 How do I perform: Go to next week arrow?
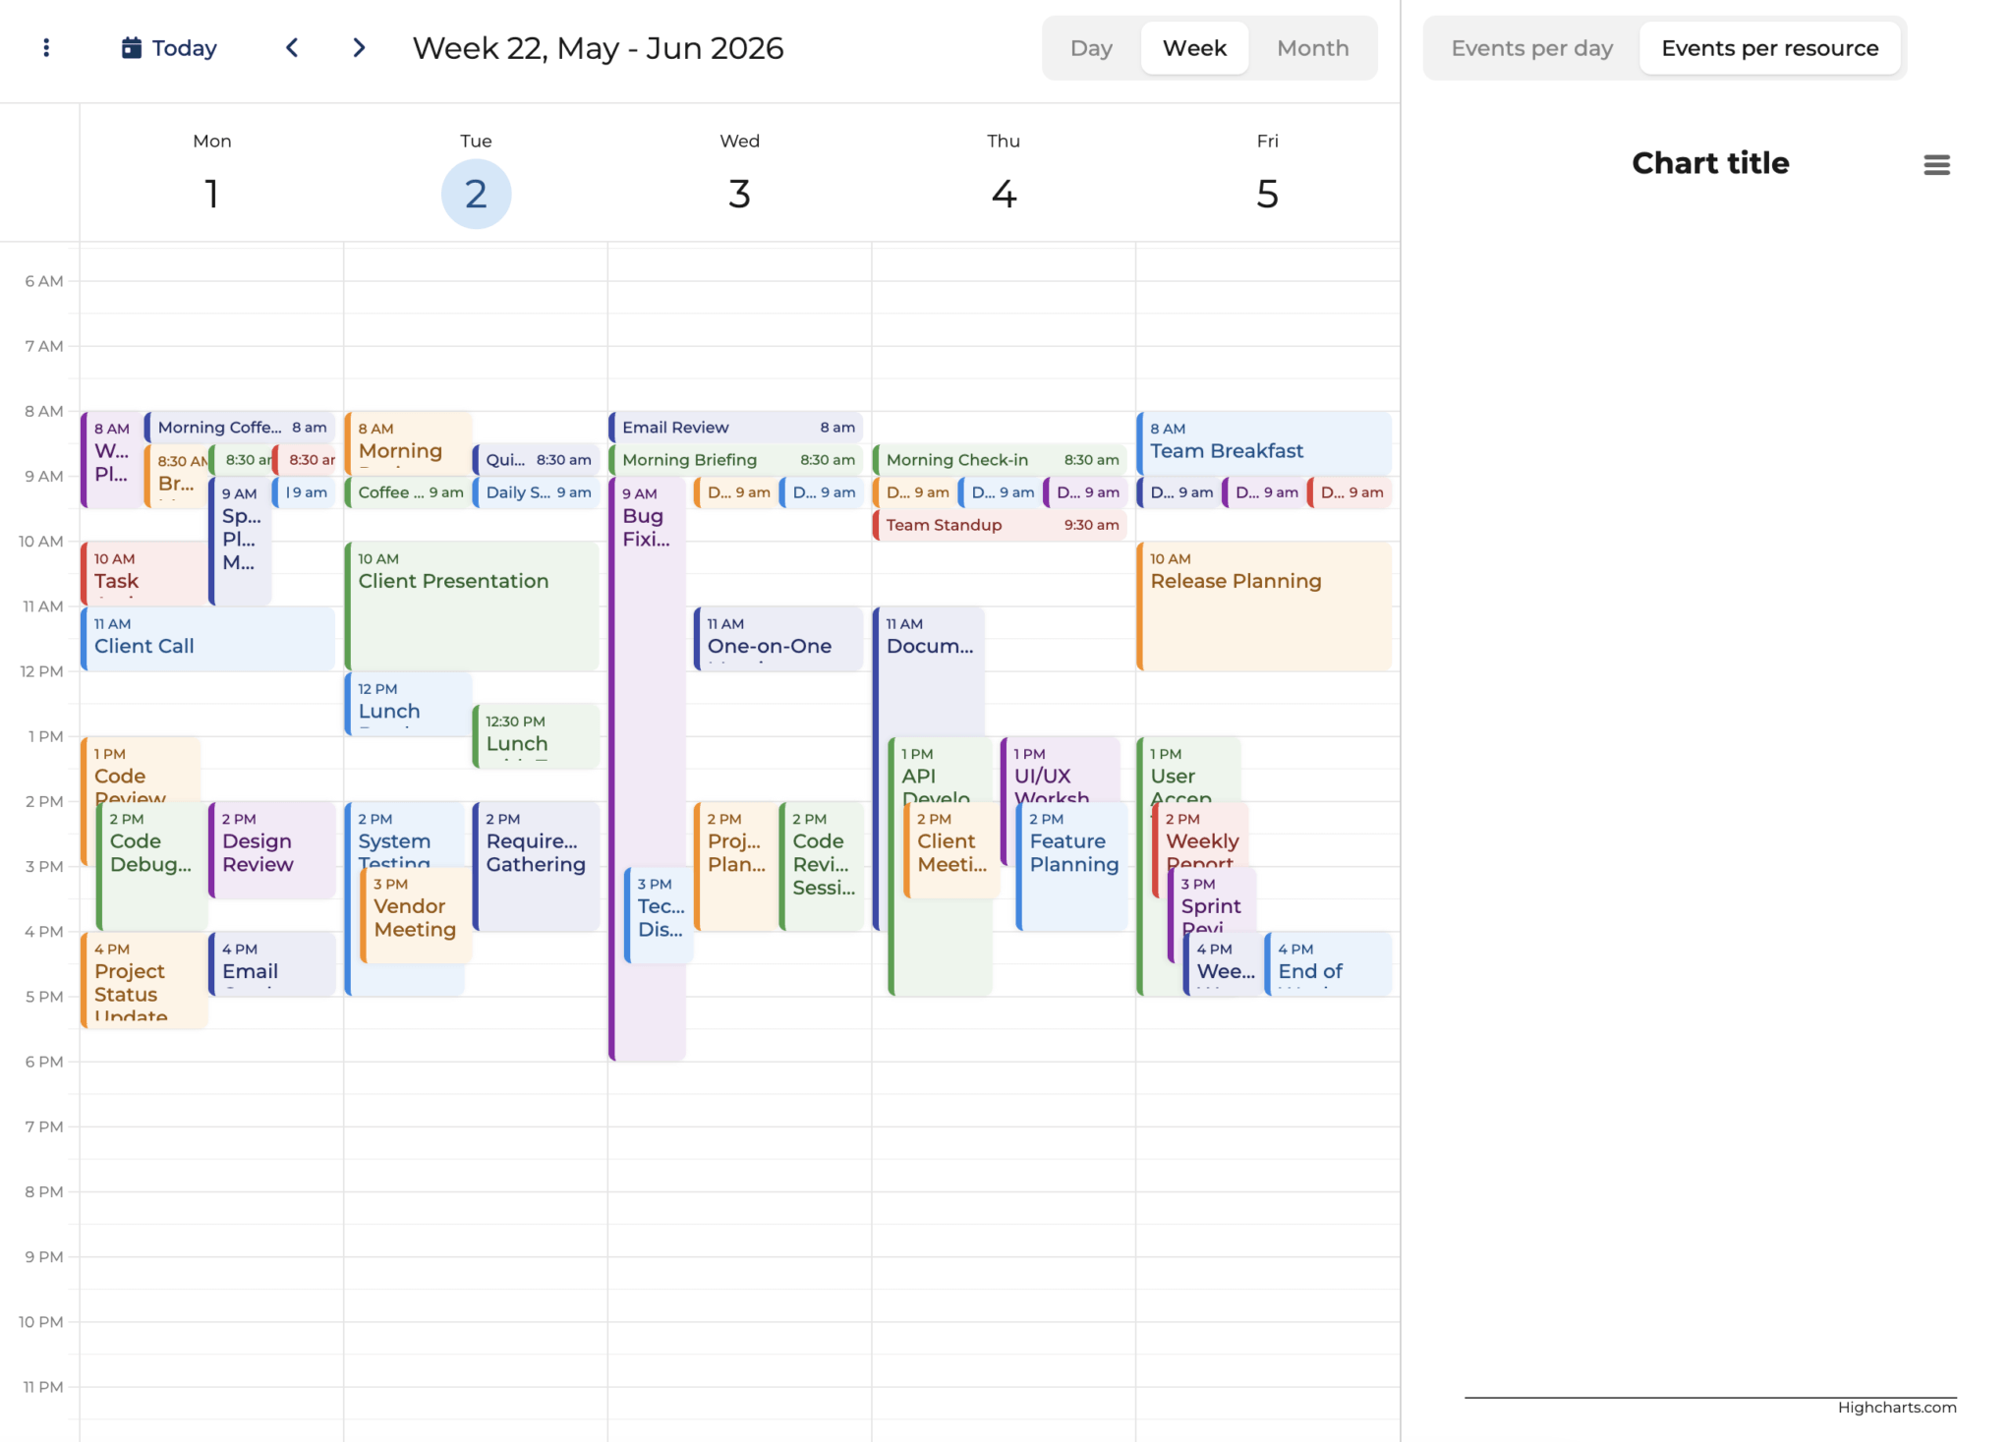(359, 48)
